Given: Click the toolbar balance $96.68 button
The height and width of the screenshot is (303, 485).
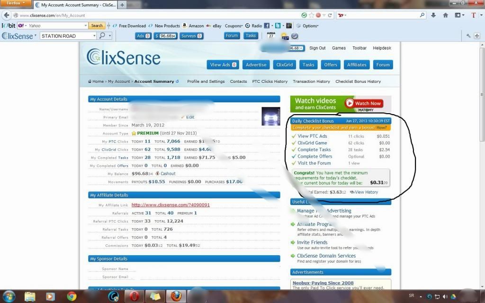Looking at the screenshot, I should [x=165, y=36].
